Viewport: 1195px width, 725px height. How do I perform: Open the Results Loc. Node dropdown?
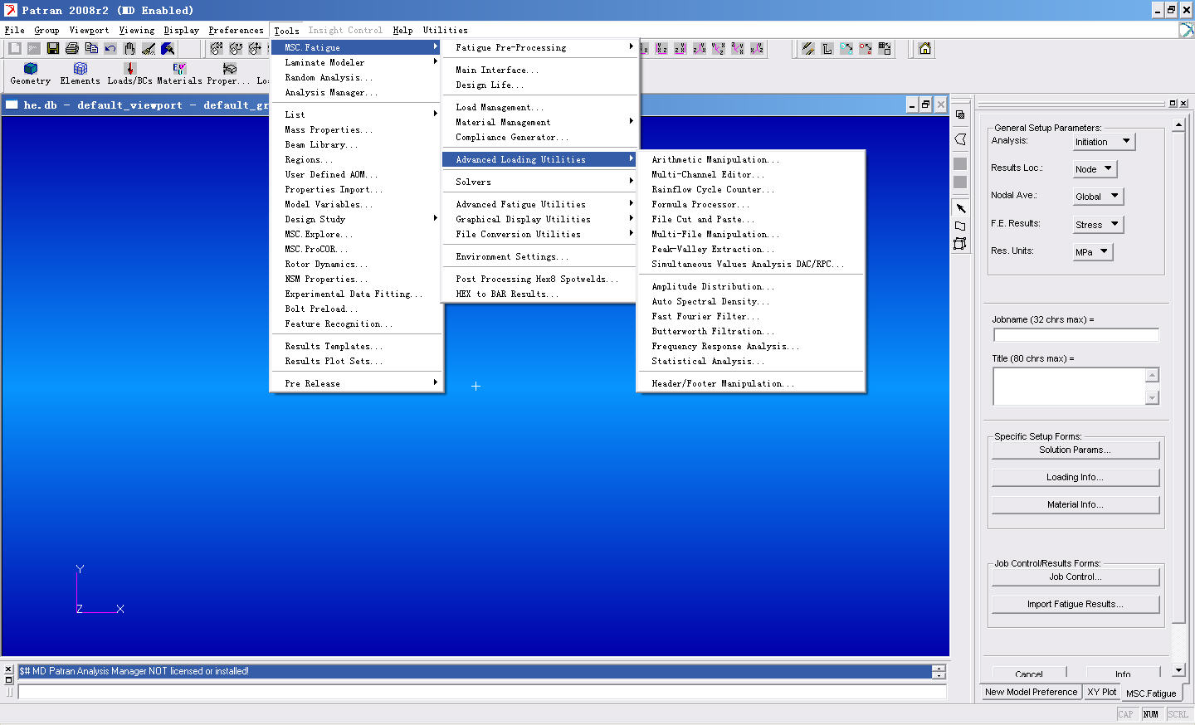point(1095,169)
